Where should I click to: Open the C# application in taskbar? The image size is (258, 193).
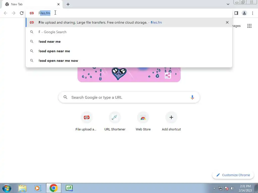pos(69,188)
